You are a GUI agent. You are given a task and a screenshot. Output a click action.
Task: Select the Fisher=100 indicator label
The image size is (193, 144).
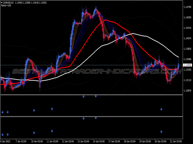6,5
